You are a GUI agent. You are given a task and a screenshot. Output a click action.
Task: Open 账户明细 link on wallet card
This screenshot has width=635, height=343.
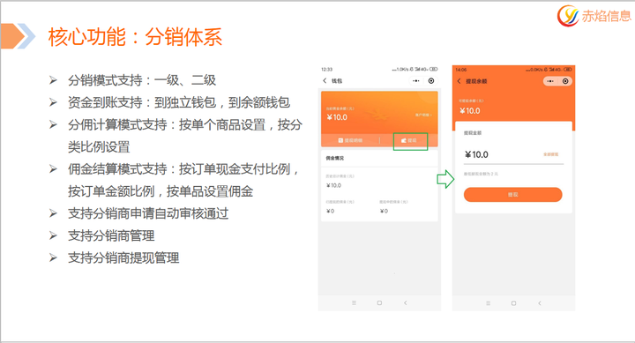(x=423, y=115)
